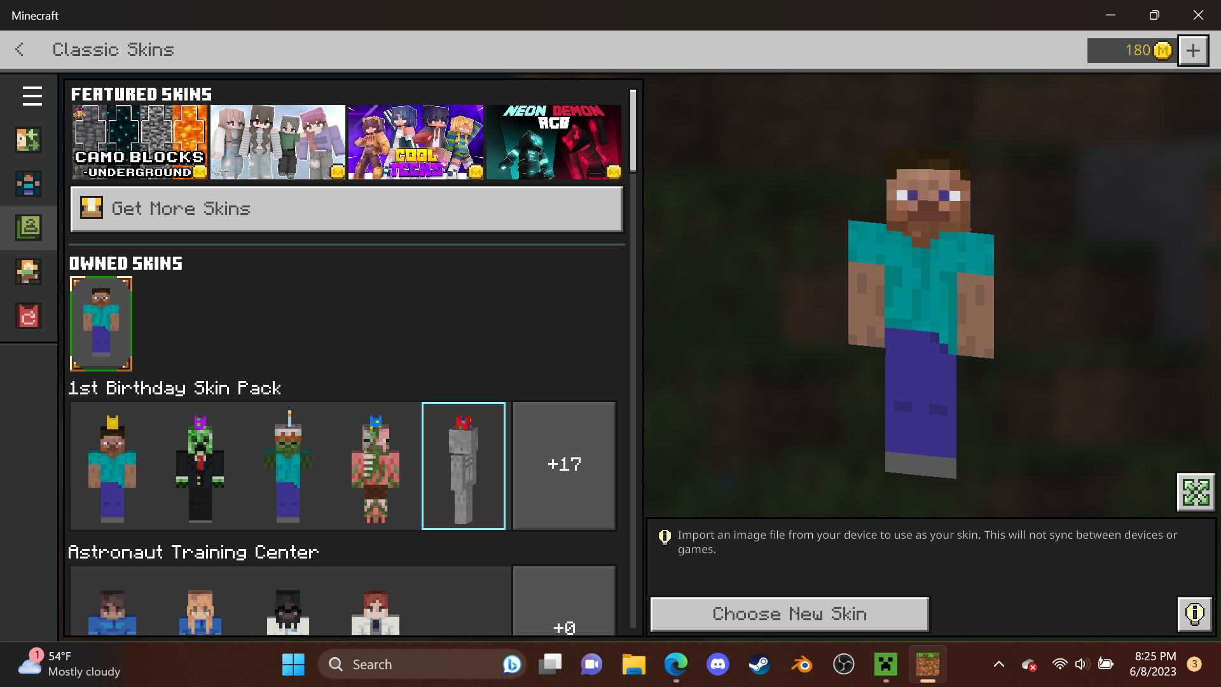Click the plus button to add Minecoins

coord(1192,50)
